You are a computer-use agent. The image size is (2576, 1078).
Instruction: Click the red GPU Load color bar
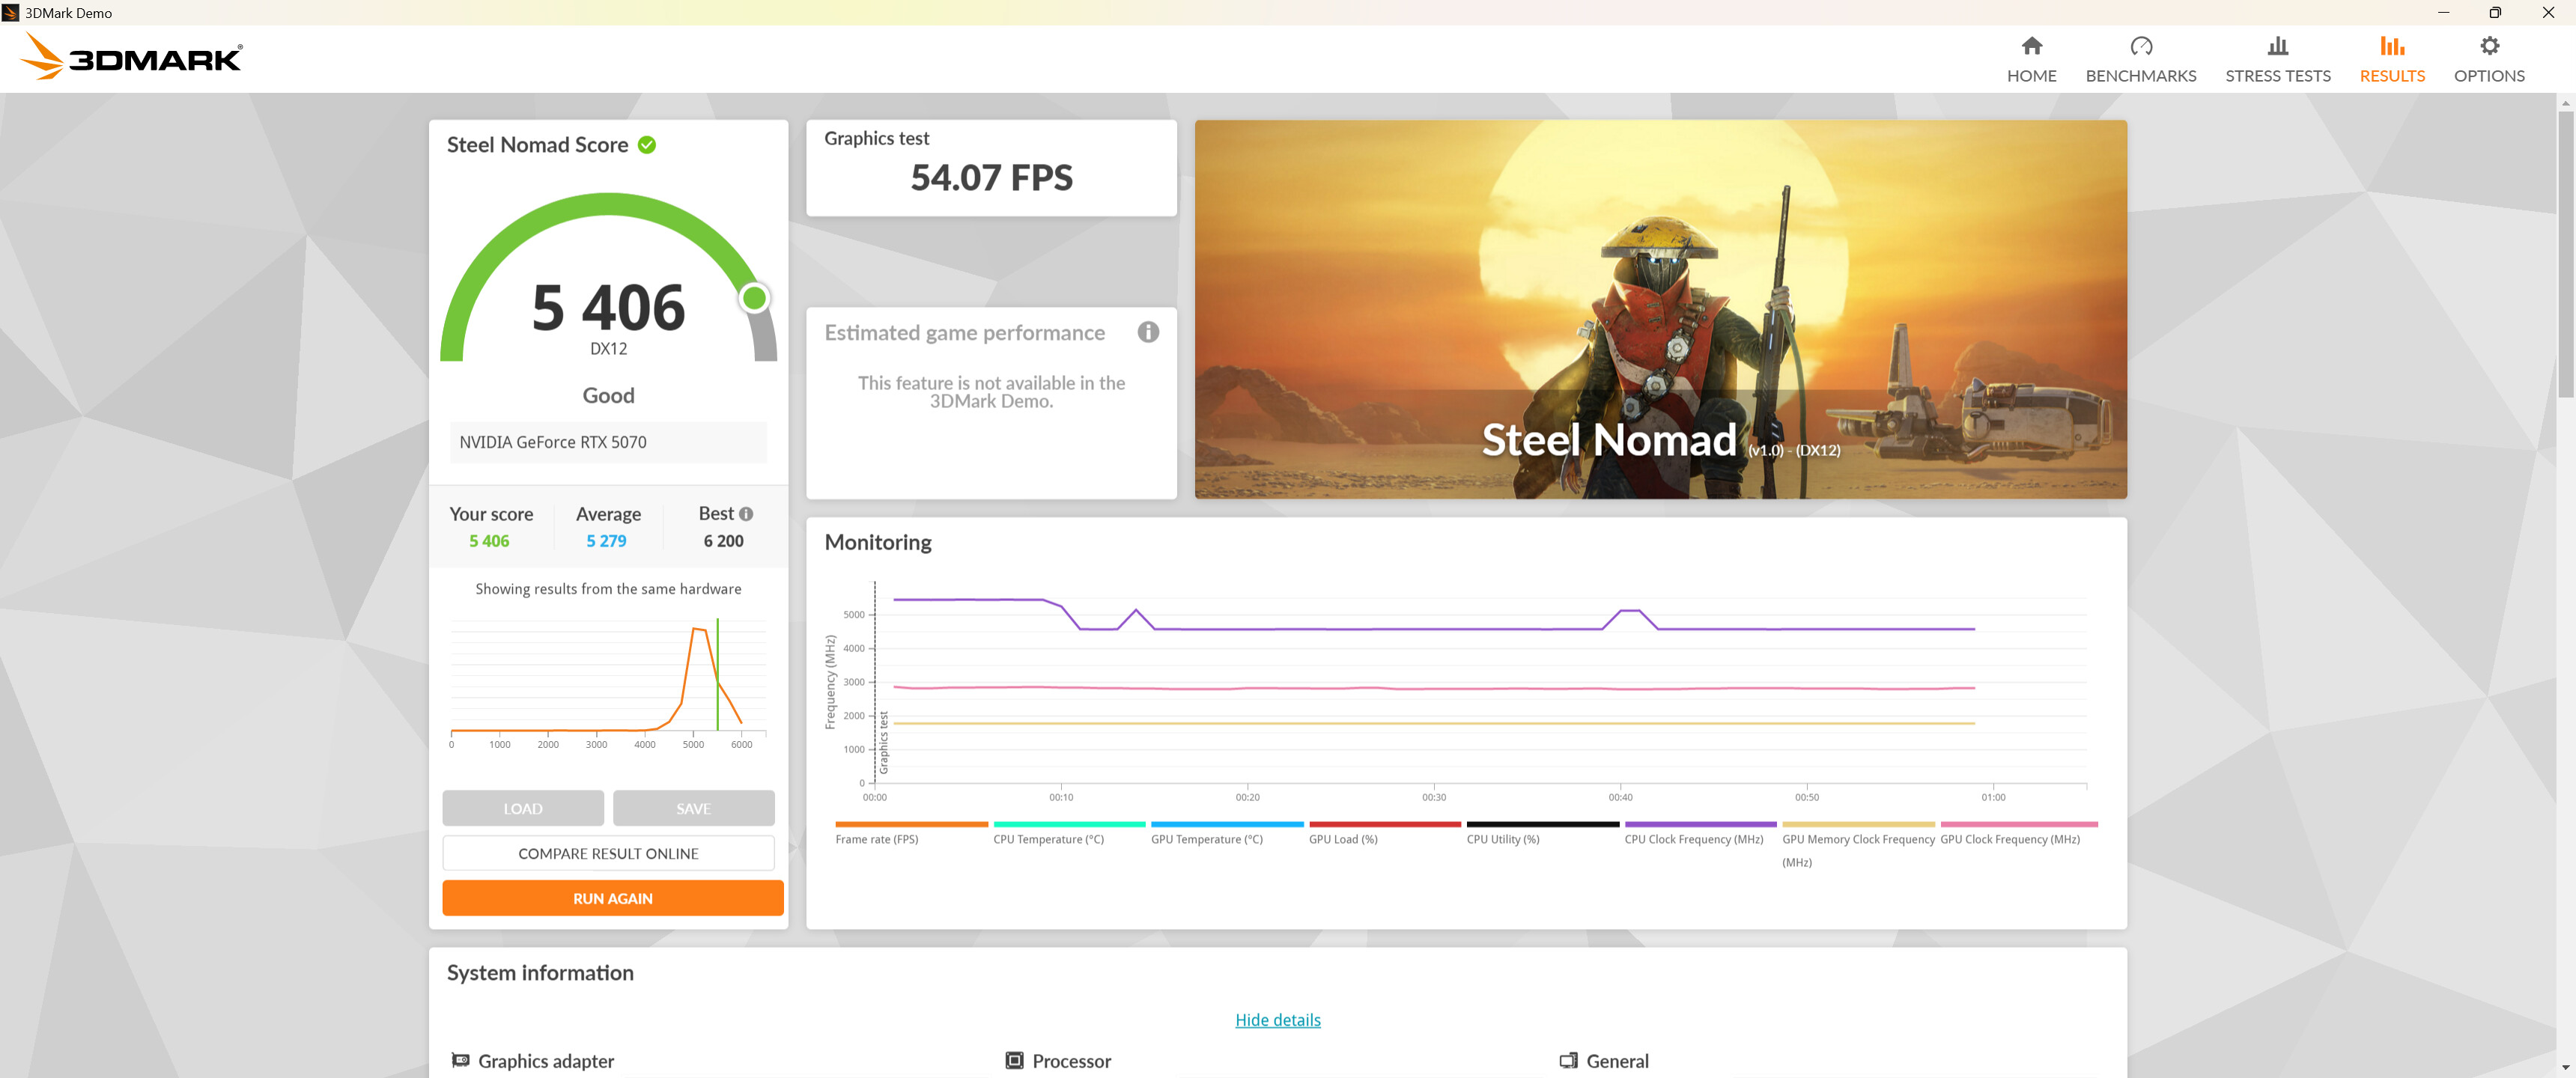[x=1385, y=824]
